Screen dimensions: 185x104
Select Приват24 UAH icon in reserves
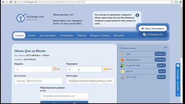122,66
